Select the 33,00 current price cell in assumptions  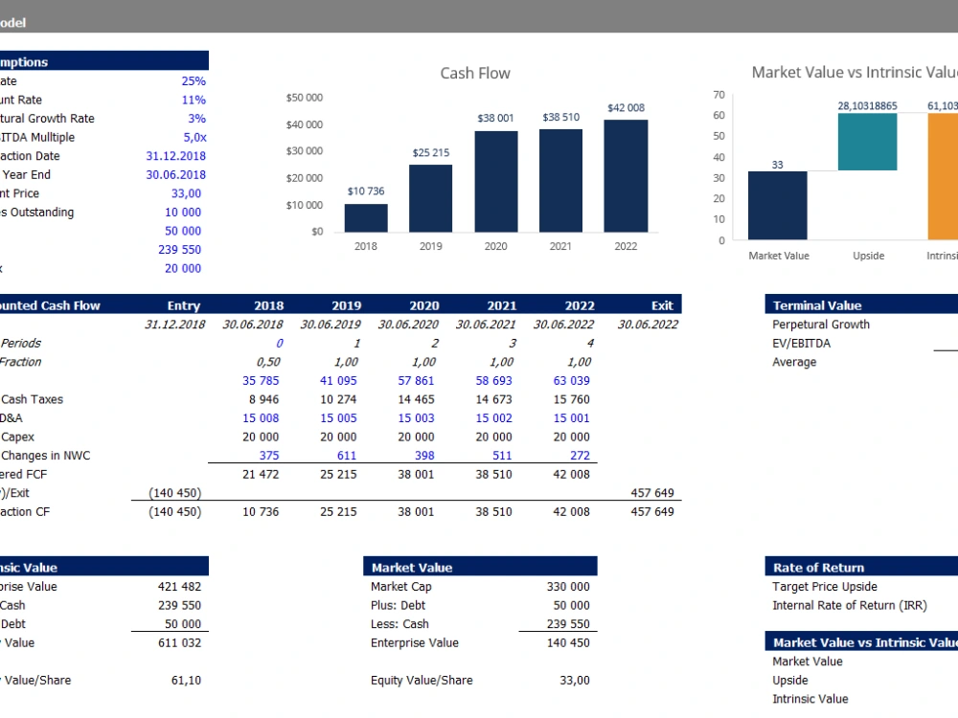click(x=186, y=193)
